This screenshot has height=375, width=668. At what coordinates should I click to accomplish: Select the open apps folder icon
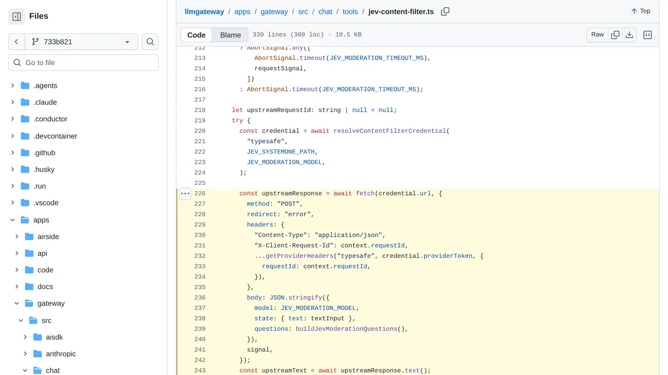pyautogui.click(x=25, y=220)
